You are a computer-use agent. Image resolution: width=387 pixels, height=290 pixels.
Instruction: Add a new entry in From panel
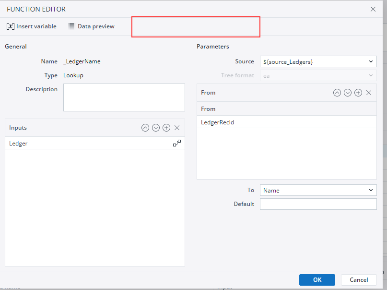(x=358, y=93)
